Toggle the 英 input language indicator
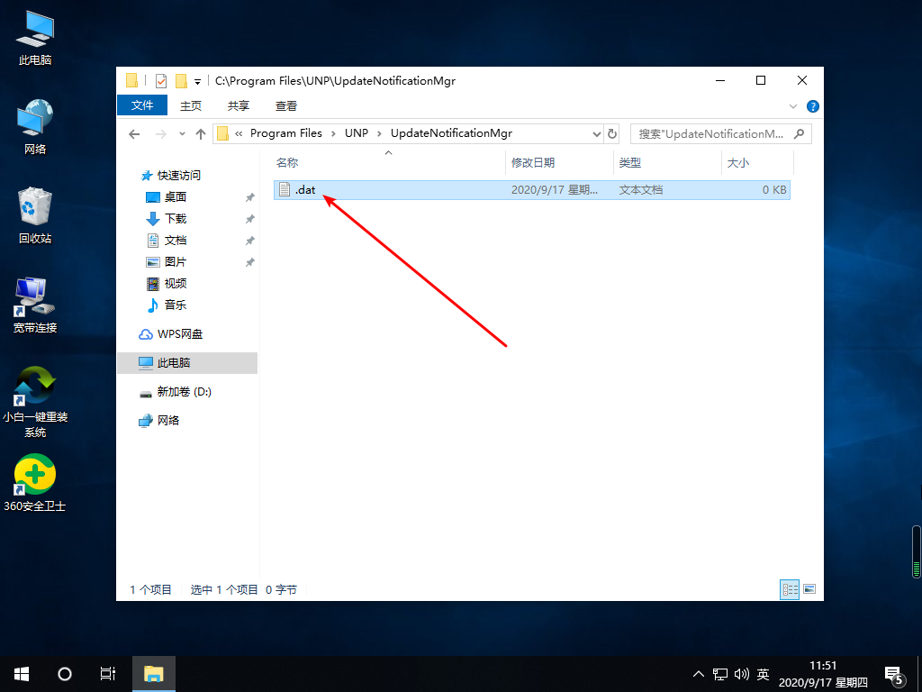 coord(763,674)
